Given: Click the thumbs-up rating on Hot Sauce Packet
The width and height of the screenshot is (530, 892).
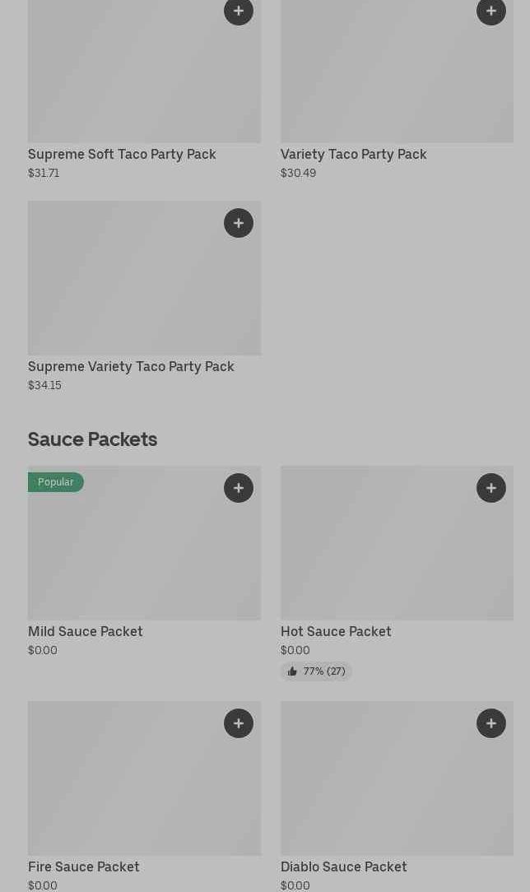Looking at the screenshot, I should point(316,671).
